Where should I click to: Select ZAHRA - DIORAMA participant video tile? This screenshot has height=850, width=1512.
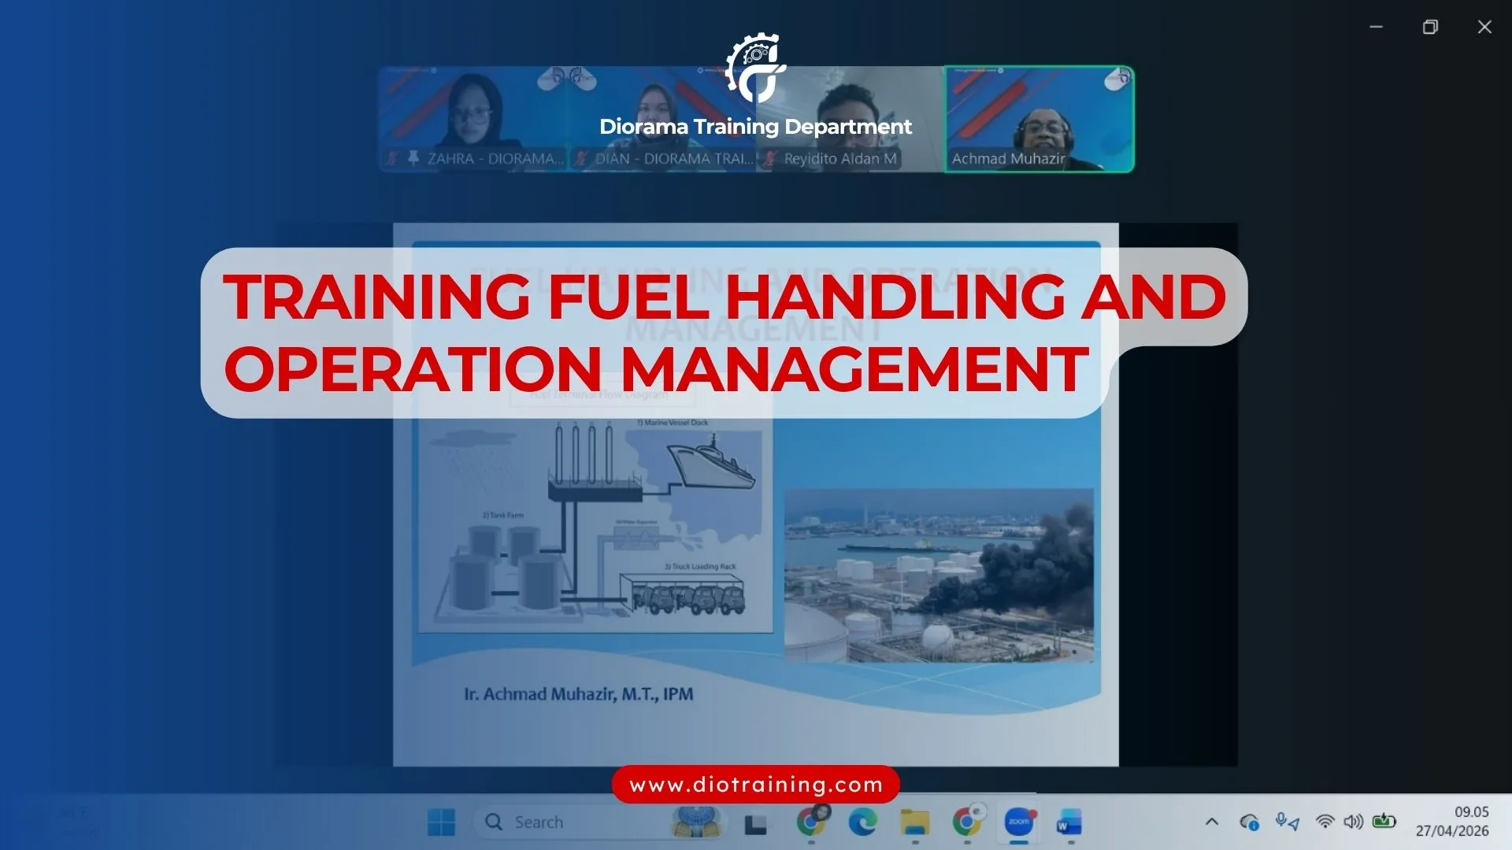click(x=472, y=118)
